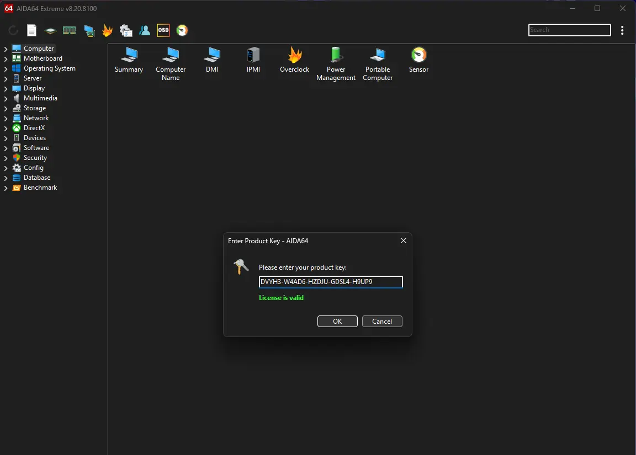
Task: Select Display in the sidebar tree
Action: pyautogui.click(x=34, y=88)
